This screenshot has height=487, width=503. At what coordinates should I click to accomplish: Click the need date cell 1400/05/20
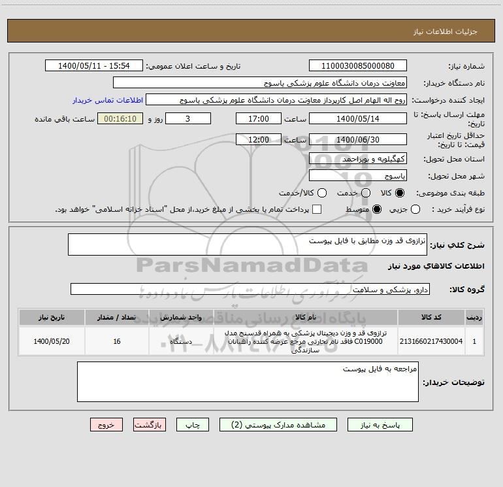point(52,341)
